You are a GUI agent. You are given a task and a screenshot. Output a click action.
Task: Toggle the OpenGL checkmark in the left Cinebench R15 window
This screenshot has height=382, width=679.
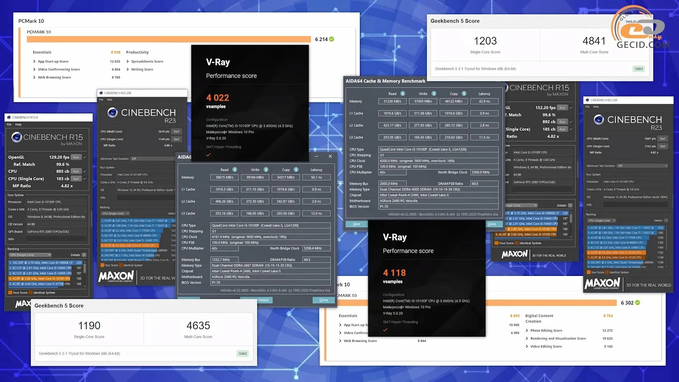85,157
